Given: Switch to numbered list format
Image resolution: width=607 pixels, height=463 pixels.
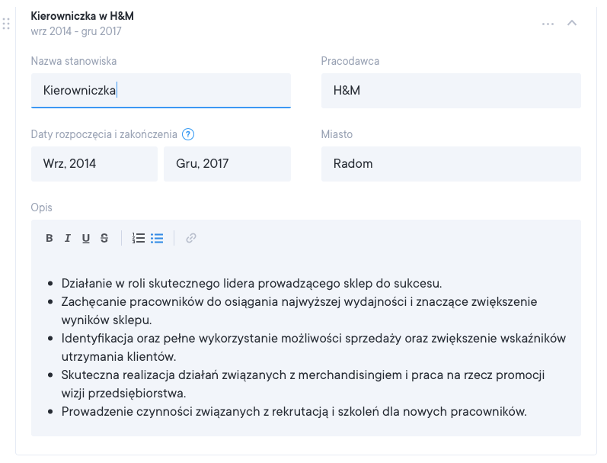Looking at the screenshot, I should point(139,238).
